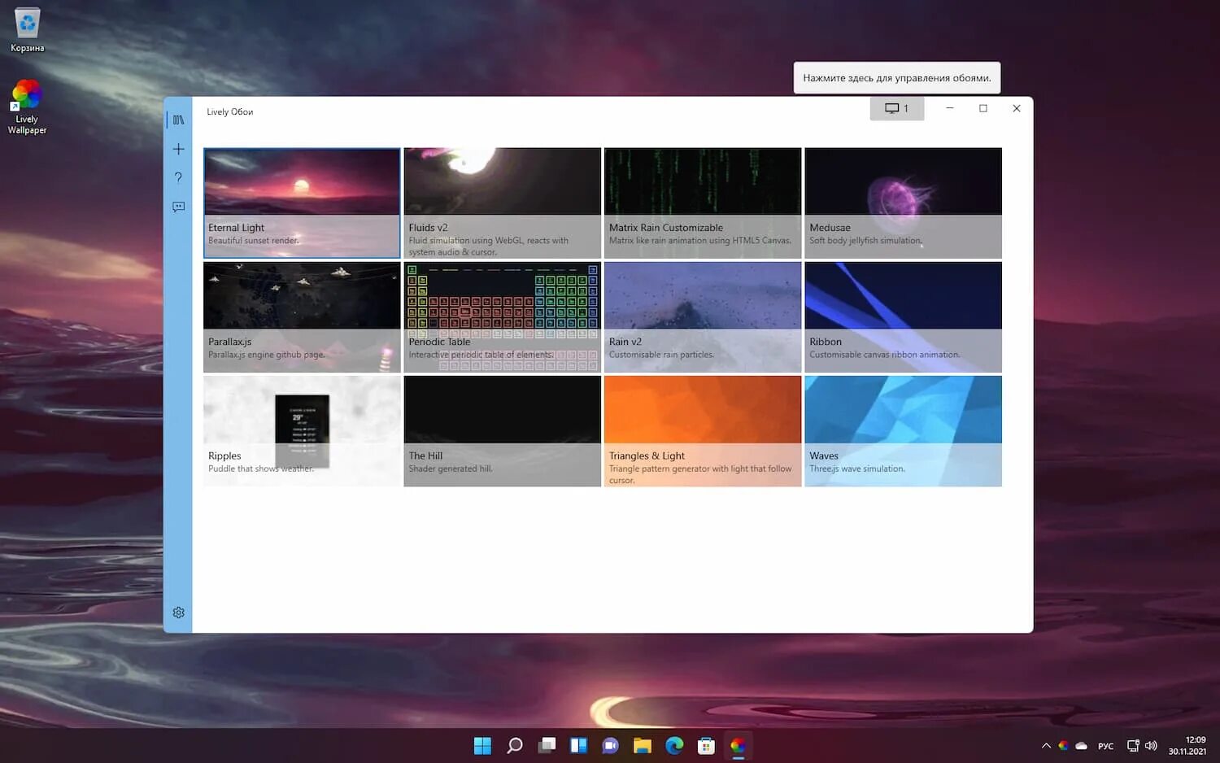
Task: Open the Chat taskbar icon
Action: tap(610, 746)
